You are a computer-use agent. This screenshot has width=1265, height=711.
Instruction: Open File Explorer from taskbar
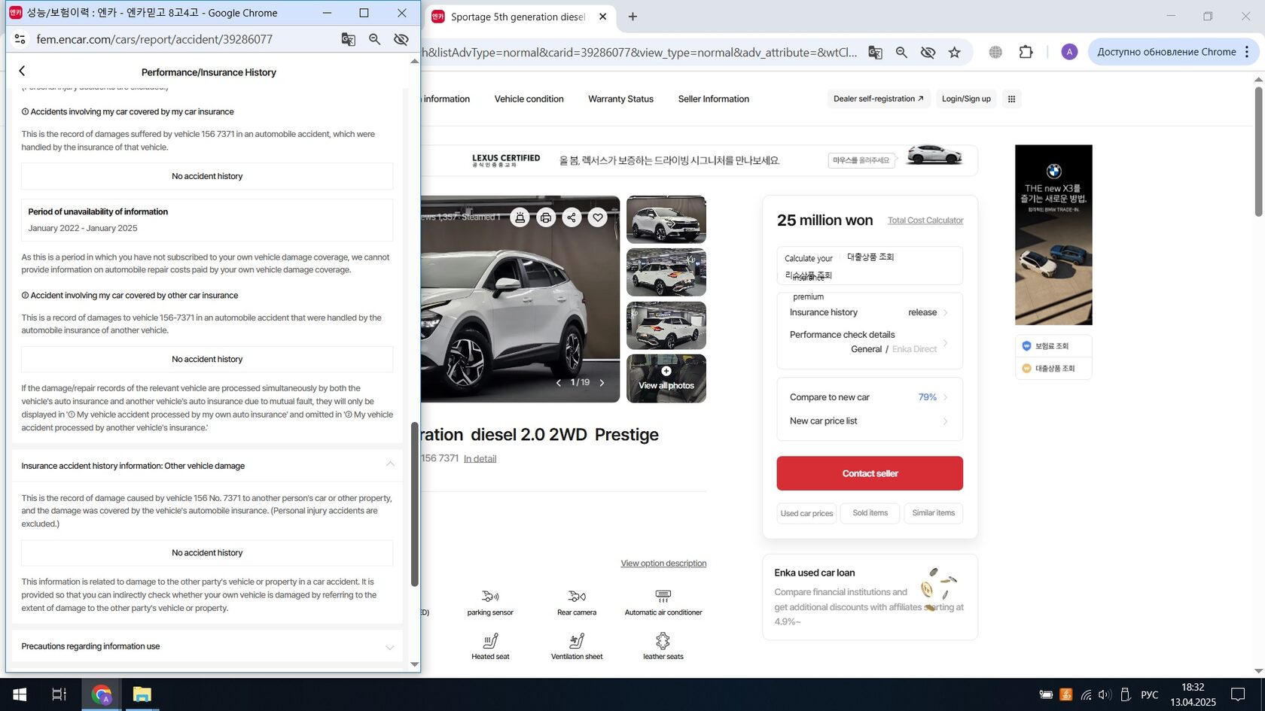click(142, 694)
